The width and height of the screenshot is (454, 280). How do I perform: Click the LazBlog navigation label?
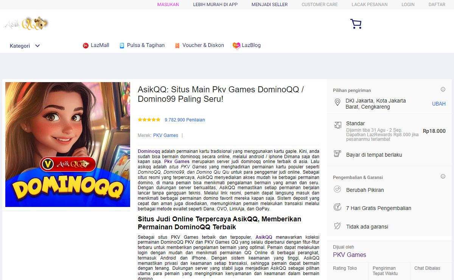251,45
